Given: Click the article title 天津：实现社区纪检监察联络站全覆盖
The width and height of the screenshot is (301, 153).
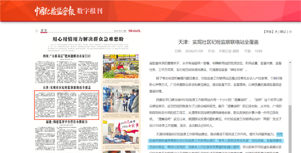Looking at the screenshot, I should tap(220, 42).
